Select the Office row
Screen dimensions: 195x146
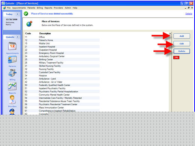[62, 37]
